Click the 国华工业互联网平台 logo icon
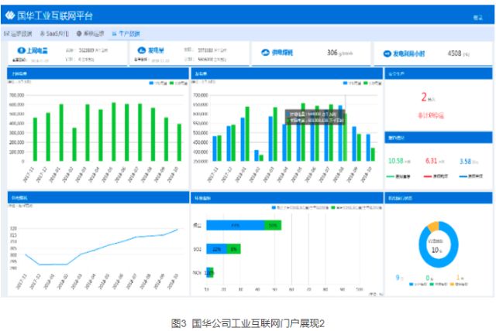496x331 pixels. 10,15
